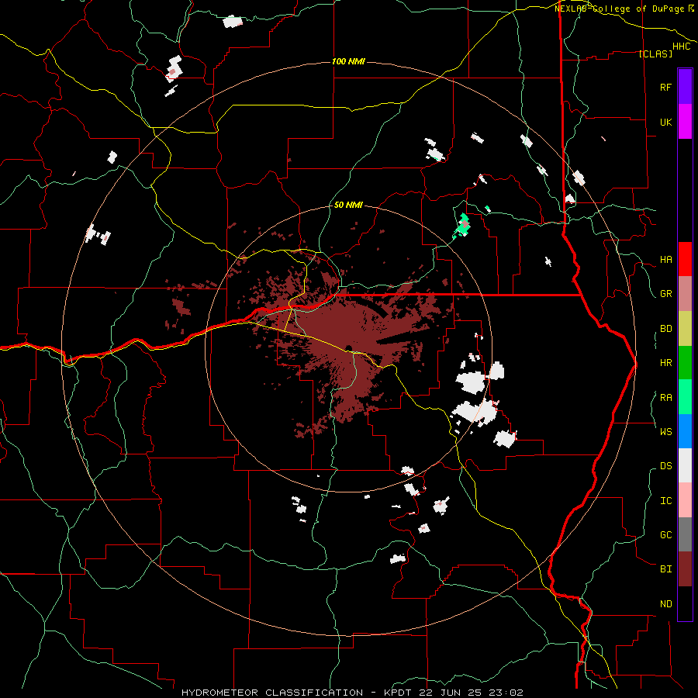
Task: Click the HYDROMETEOR CLASSIFICATION title text
Action: pos(272,693)
